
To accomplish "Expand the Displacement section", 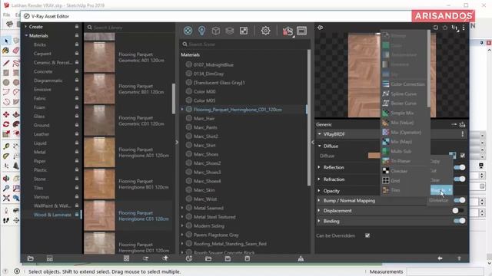I will 319,211.
